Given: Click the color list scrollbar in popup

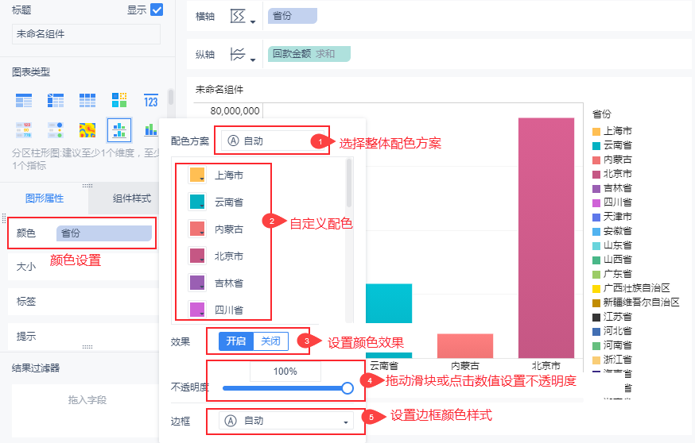Looking at the screenshot, I should (349, 183).
